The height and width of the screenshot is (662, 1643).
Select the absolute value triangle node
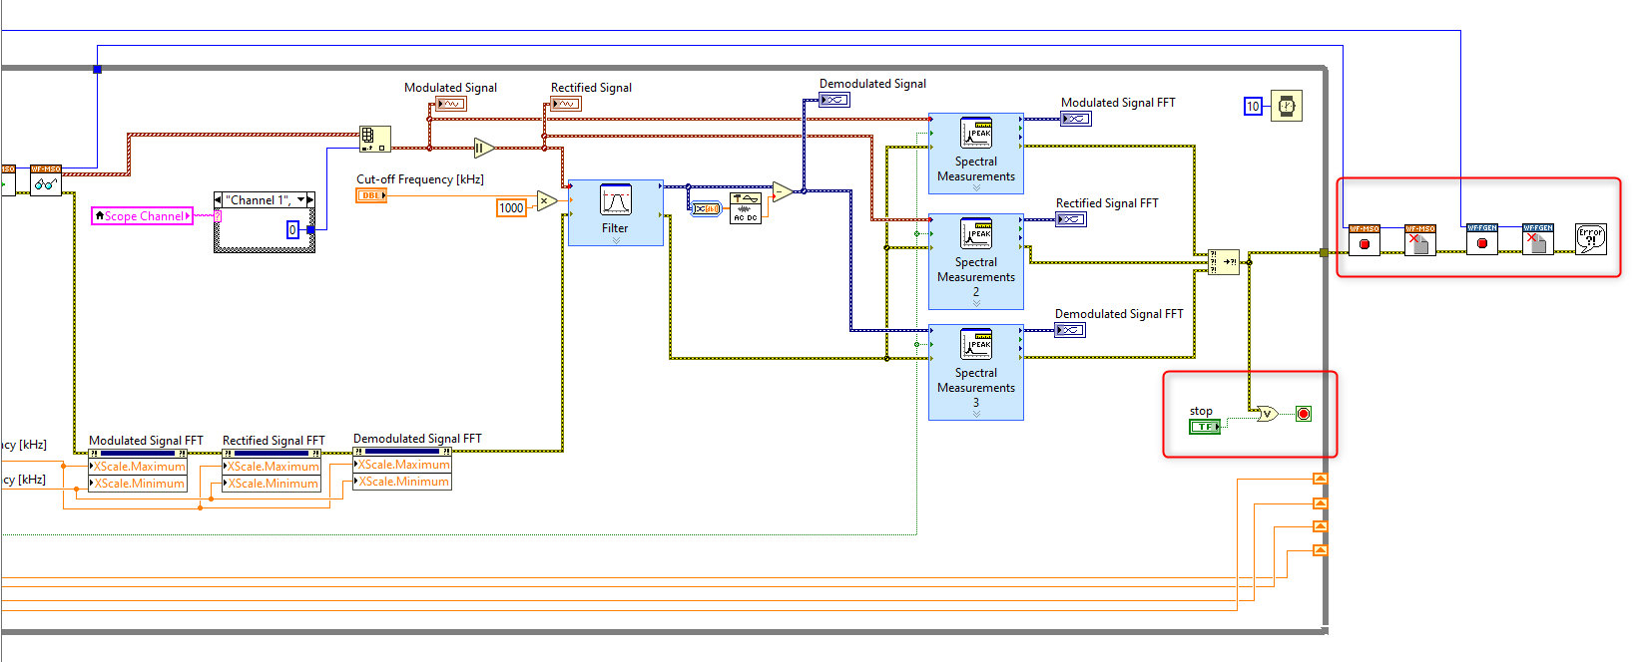[484, 149]
